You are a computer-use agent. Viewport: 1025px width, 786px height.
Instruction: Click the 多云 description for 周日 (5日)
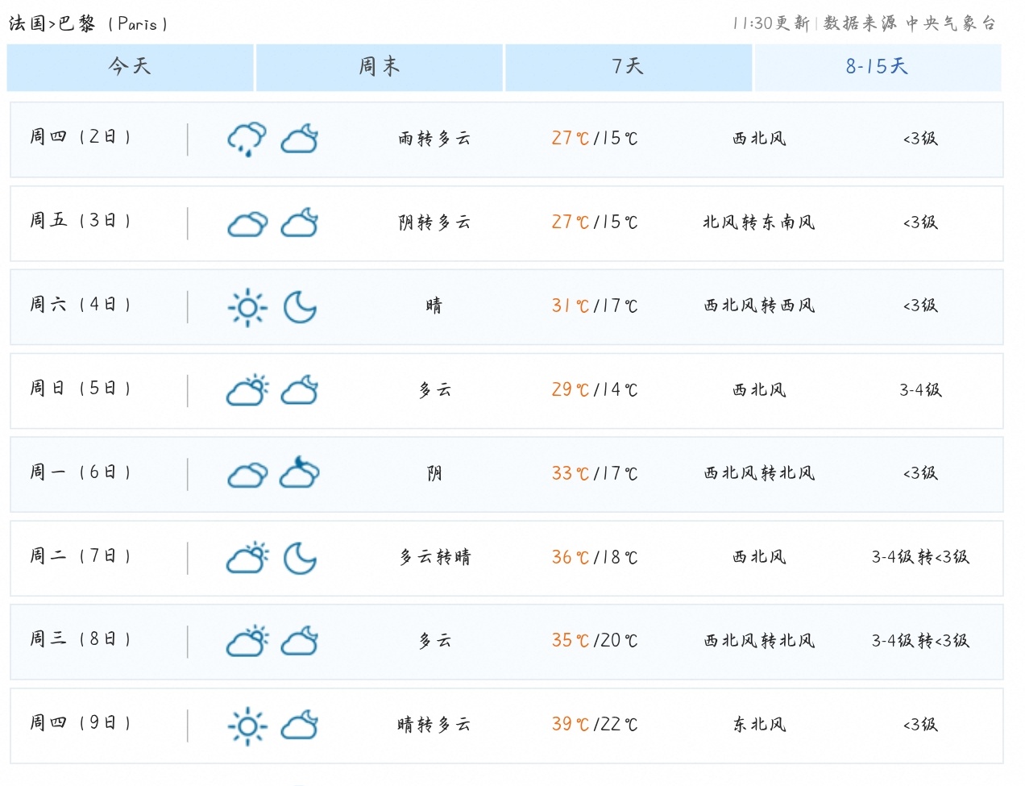435,390
